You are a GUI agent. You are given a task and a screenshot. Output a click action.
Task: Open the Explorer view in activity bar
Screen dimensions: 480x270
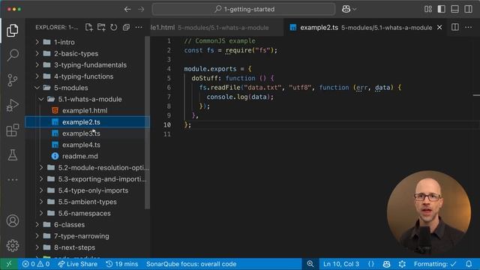[13, 31]
